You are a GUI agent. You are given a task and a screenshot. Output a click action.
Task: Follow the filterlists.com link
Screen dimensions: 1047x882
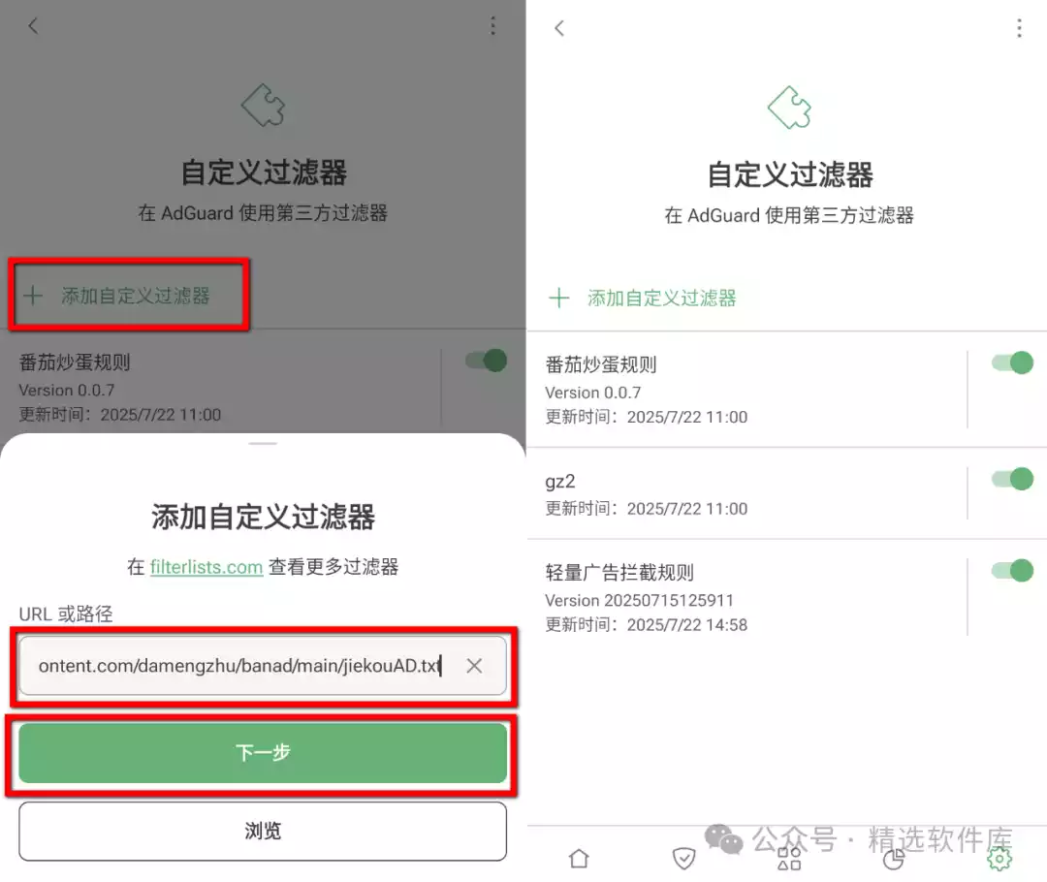pyautogui.click(x=206, y=567)
